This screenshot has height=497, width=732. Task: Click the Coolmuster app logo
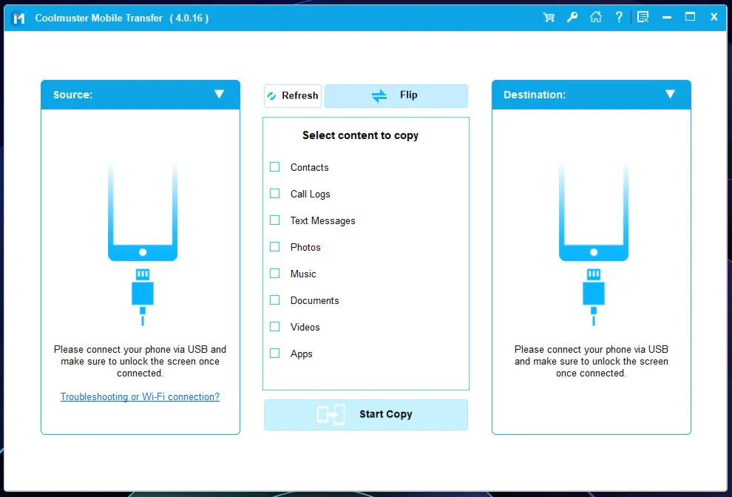(x=18, y=18)
